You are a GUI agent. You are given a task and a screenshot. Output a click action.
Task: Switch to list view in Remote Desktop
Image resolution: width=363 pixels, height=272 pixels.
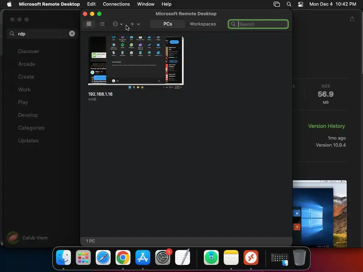(102, 24)
